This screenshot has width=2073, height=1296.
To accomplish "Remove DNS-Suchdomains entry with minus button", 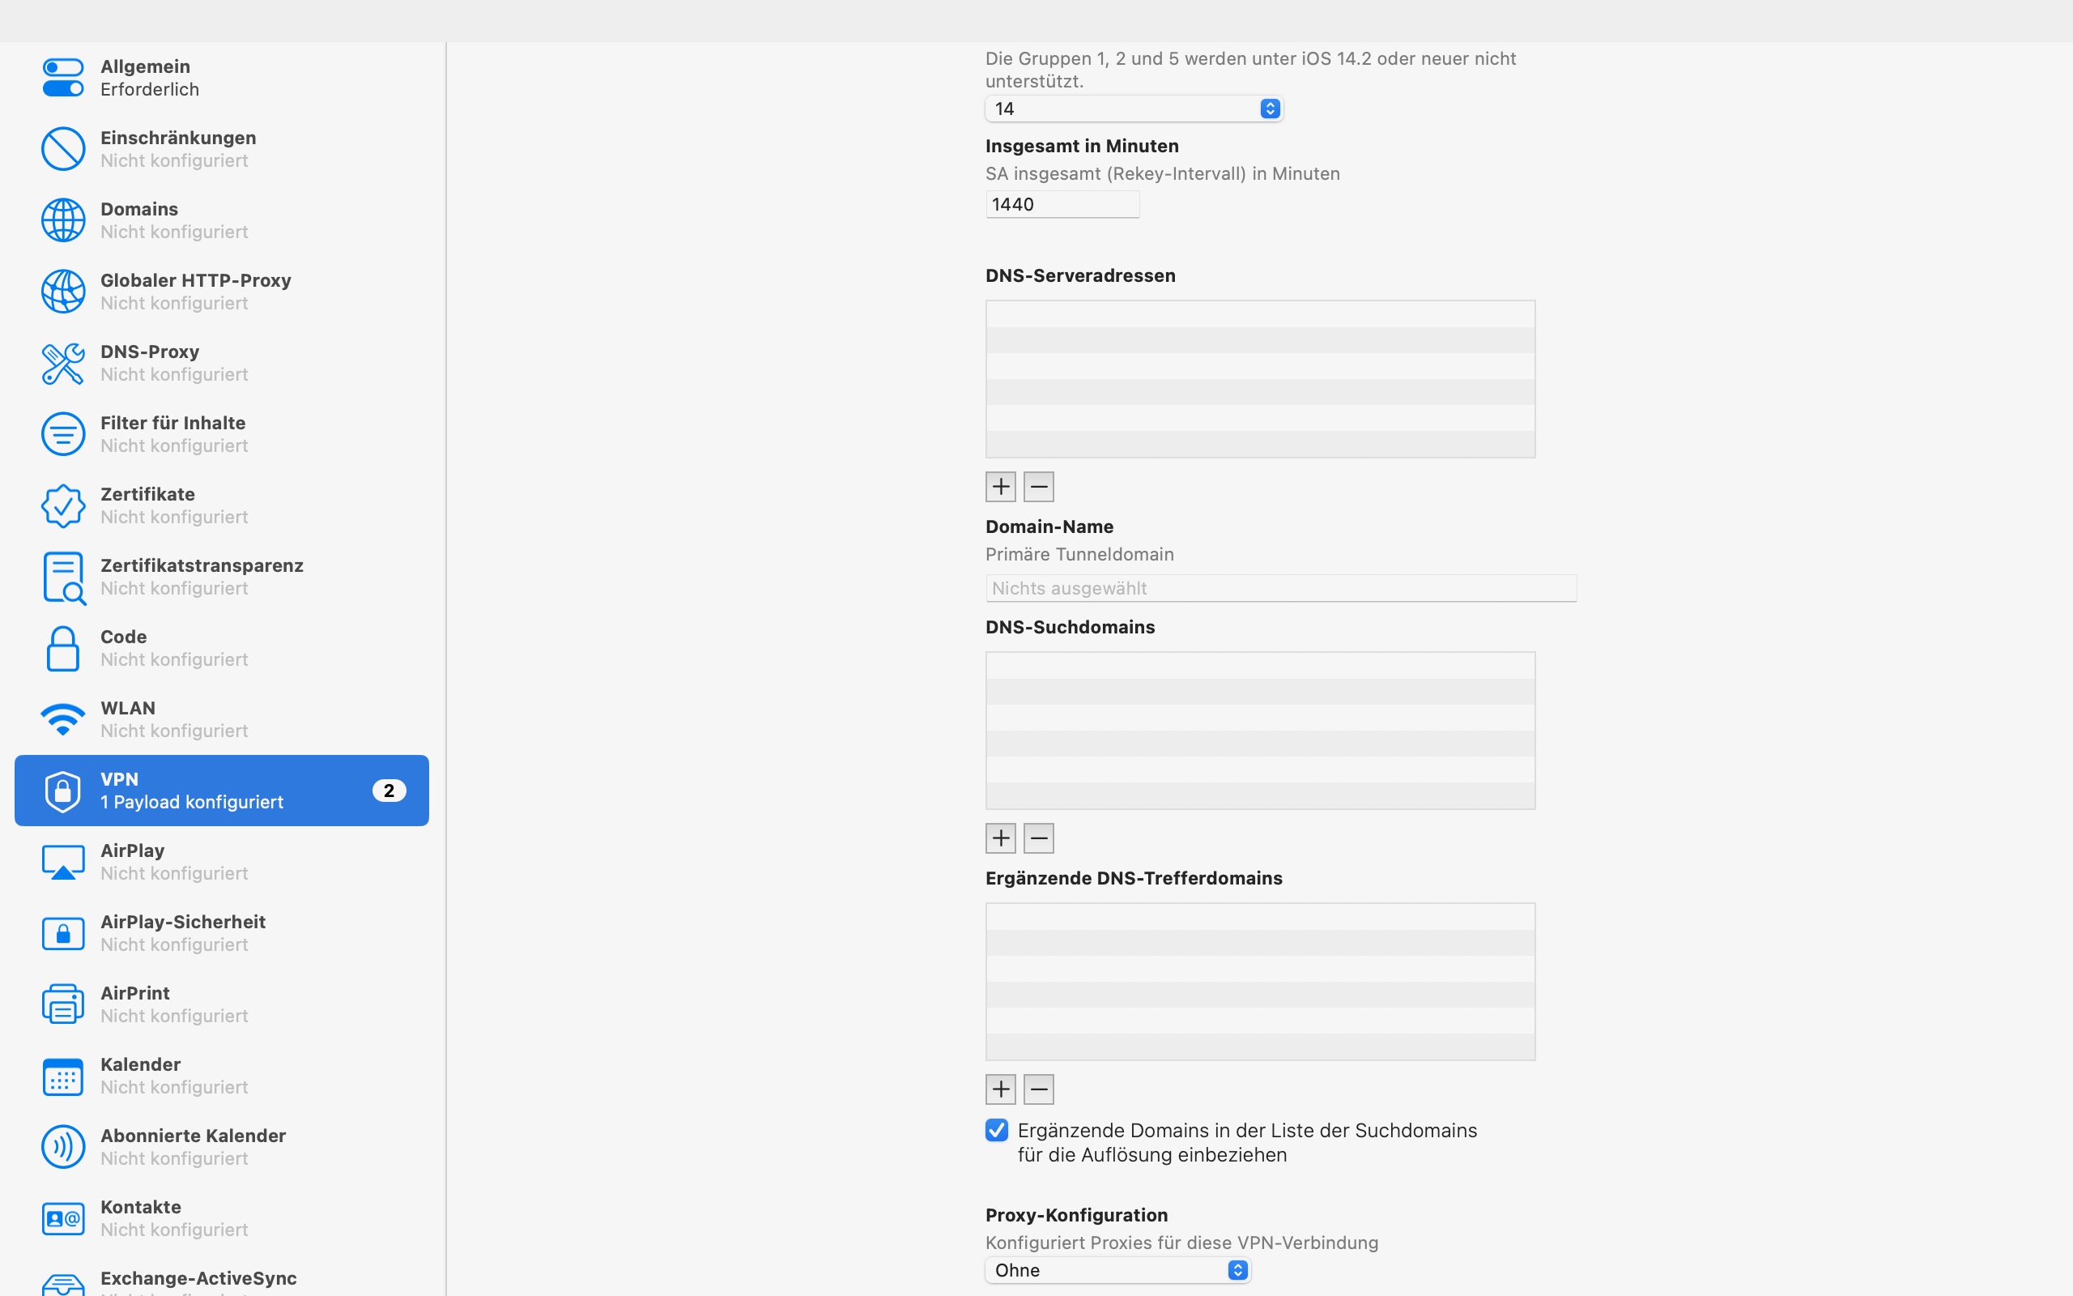I will click(x=1038, y=838).
